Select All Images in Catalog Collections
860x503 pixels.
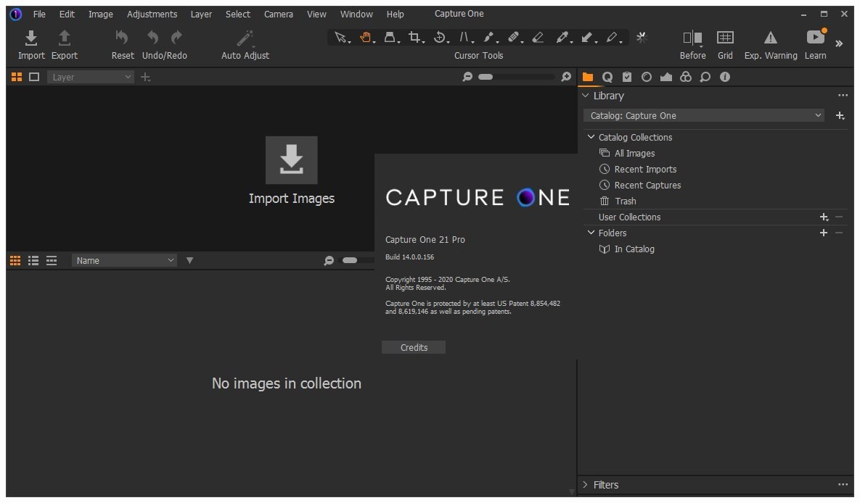pyautogui.click(x=634, y=153)
